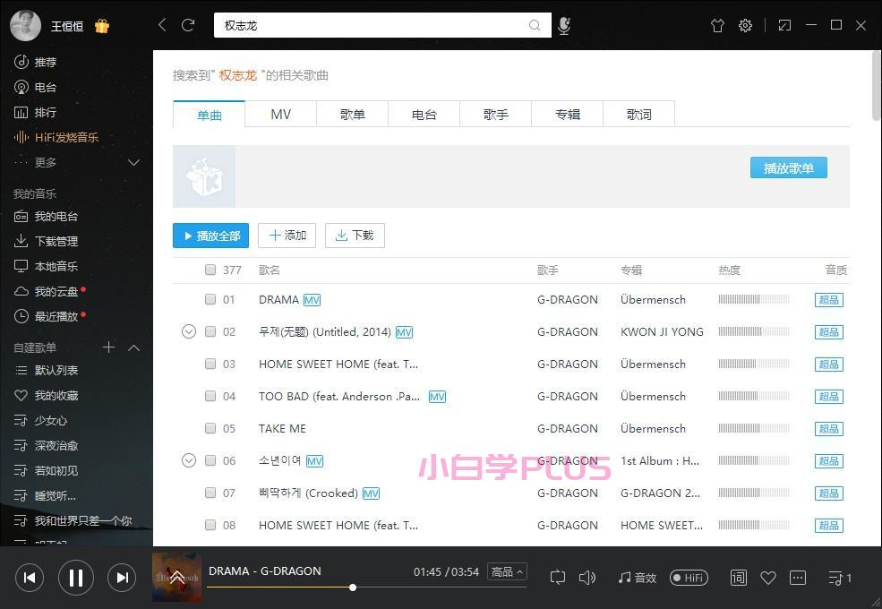
Task: Switch to the 歌词 tab
Action: [x=639, y=115]
